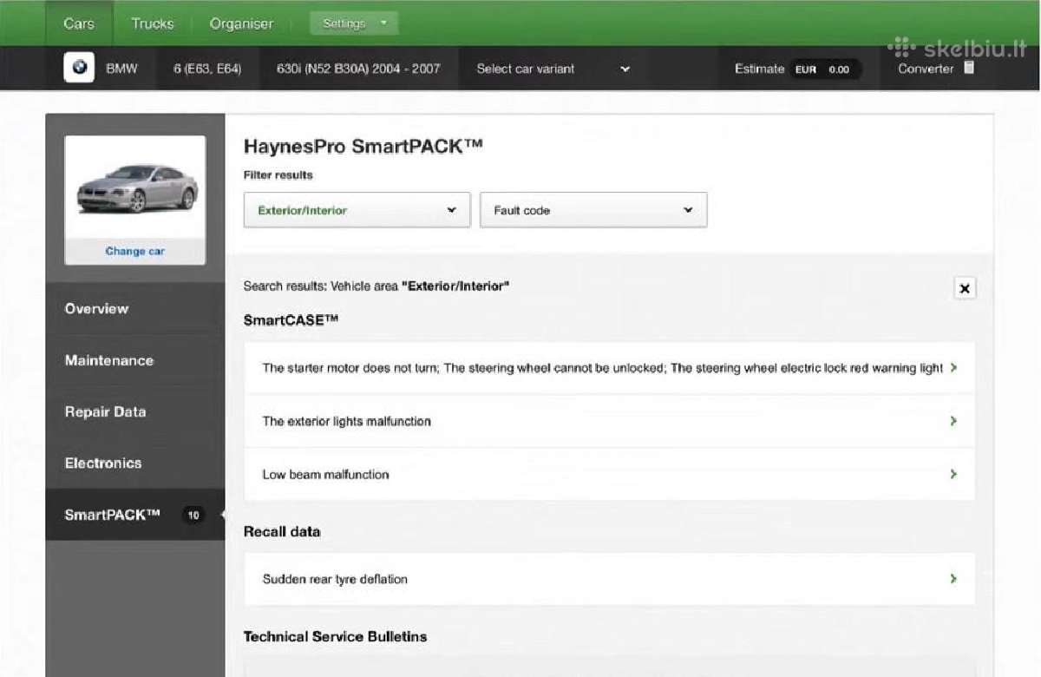Open the exterior lights malfunction arrow

click(953, 421)
